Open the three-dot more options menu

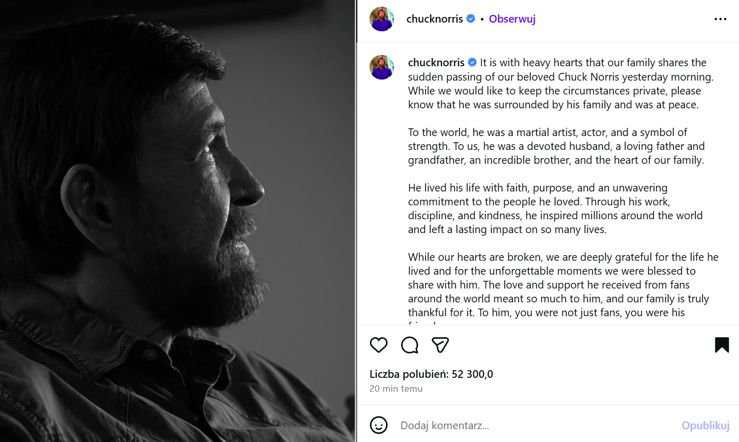tap(720, 19)
